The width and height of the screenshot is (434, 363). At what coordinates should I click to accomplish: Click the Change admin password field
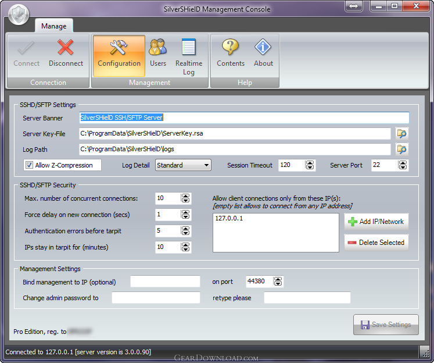tap(156, 298)
